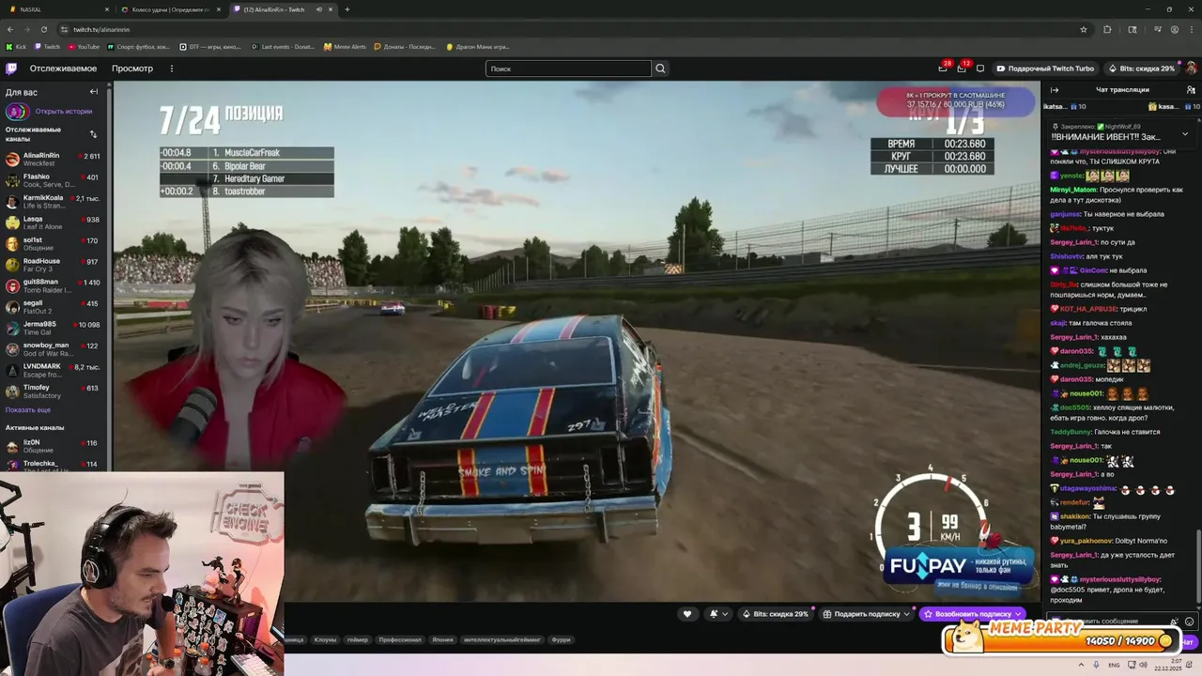Open chat community users icon

click(x=1192, y=90)
